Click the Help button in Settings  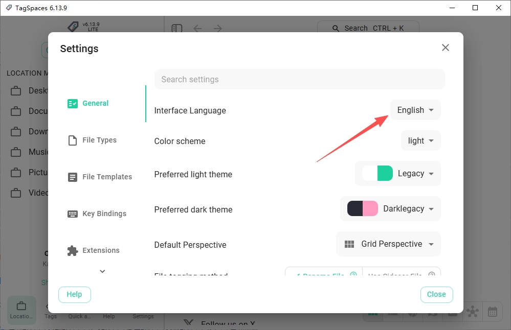click(74, 295)
